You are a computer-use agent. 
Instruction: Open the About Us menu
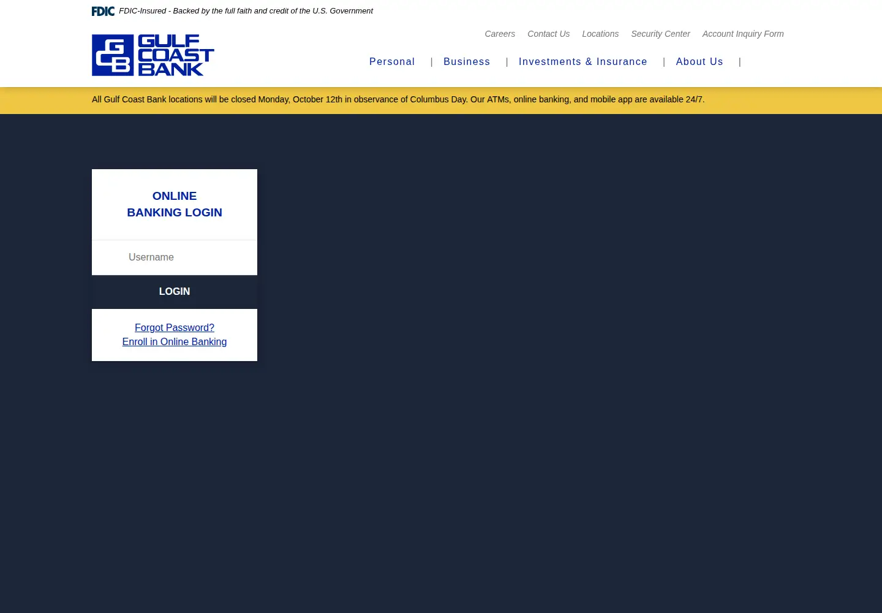coord(699,62)
